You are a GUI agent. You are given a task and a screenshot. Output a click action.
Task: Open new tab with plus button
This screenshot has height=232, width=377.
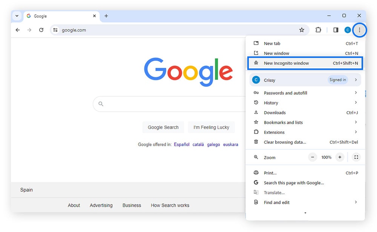point(106,16)
